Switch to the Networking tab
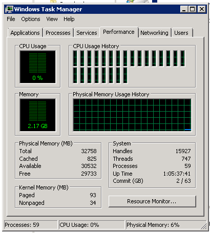 154,33
